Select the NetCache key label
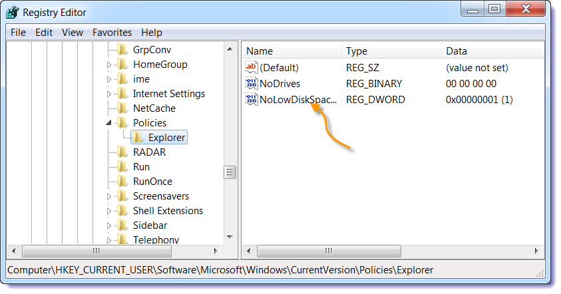This screenshot has height=294, width=561. point(154,108)
